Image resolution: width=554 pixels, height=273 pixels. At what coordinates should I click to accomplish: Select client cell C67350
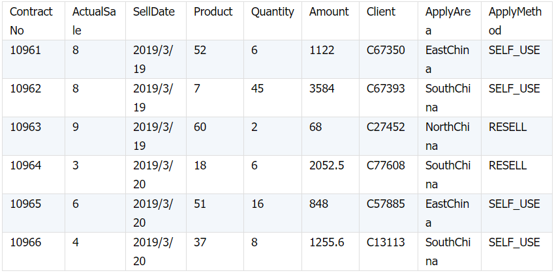click(x=386, y=50)
